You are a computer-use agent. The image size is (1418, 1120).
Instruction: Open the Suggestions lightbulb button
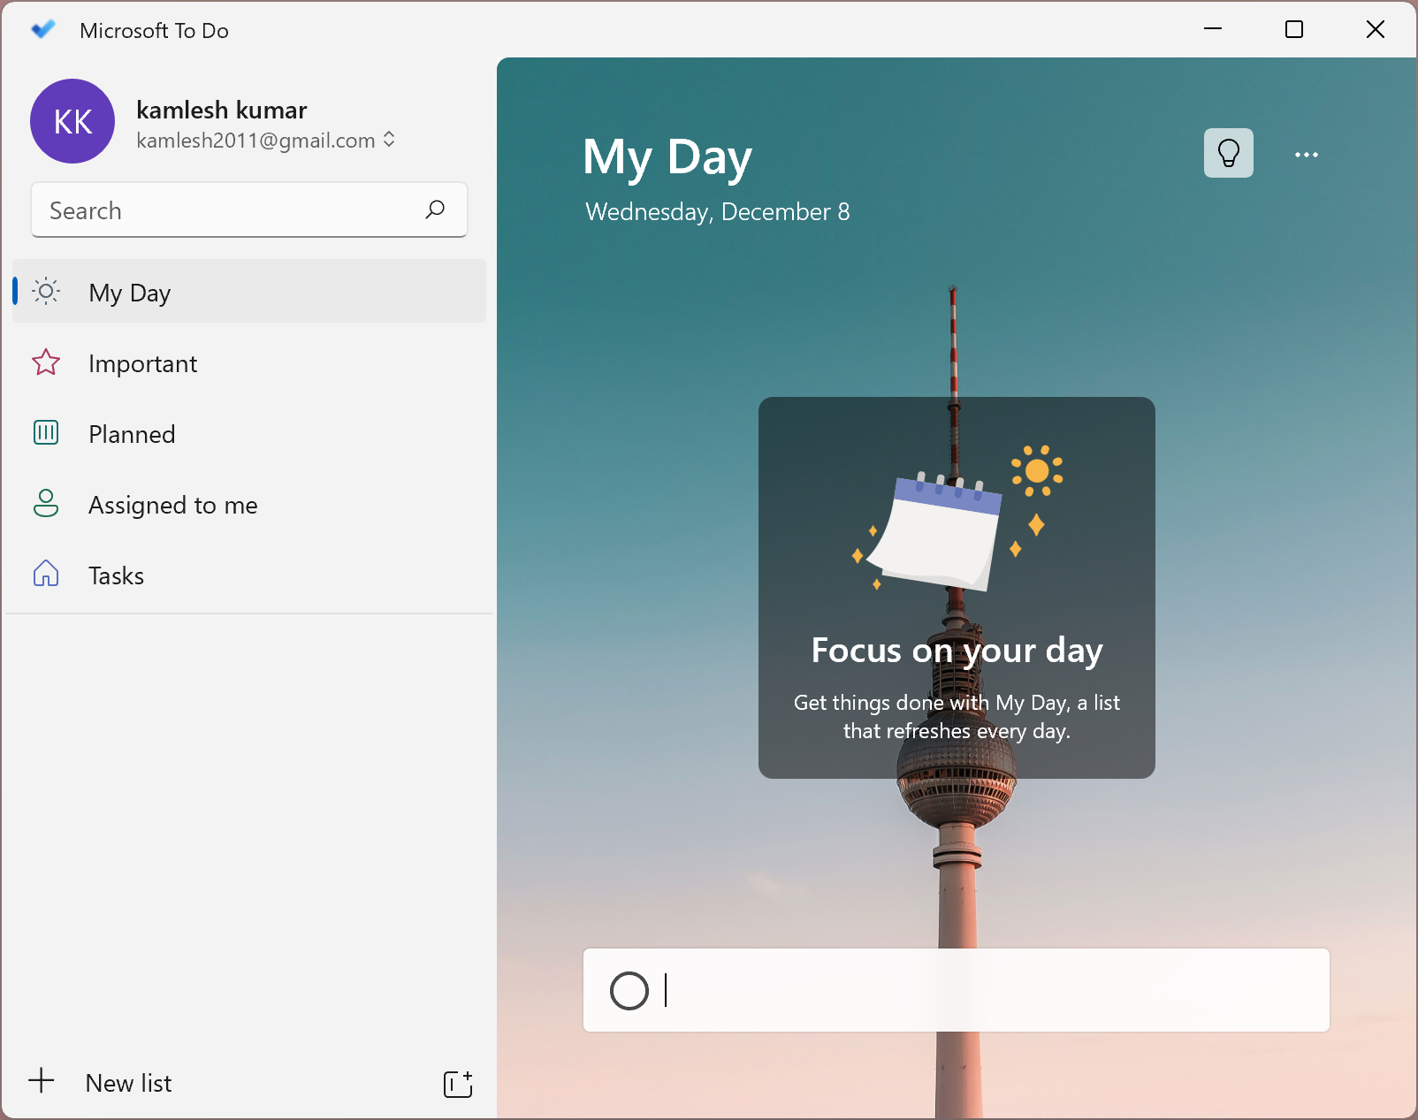coord(1228,153)
